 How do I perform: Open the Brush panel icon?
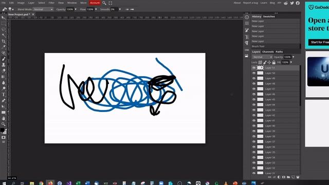[247, 30]
